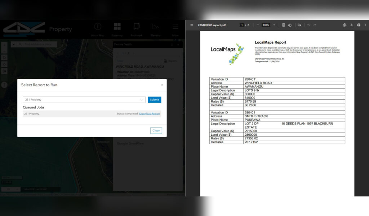Click the 207.7152 hectares value

point(251,142)
